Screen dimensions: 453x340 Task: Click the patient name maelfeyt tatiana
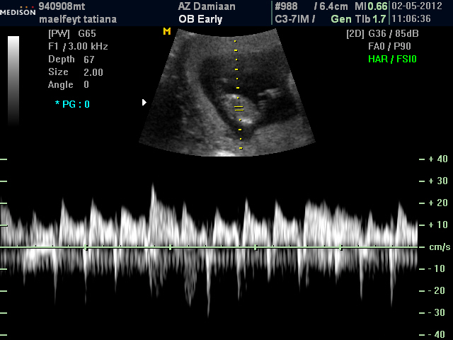(x=78, y=19)
